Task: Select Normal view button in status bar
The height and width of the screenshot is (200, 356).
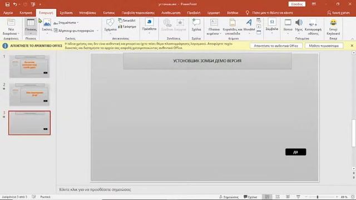Action: tap(267, 197)
